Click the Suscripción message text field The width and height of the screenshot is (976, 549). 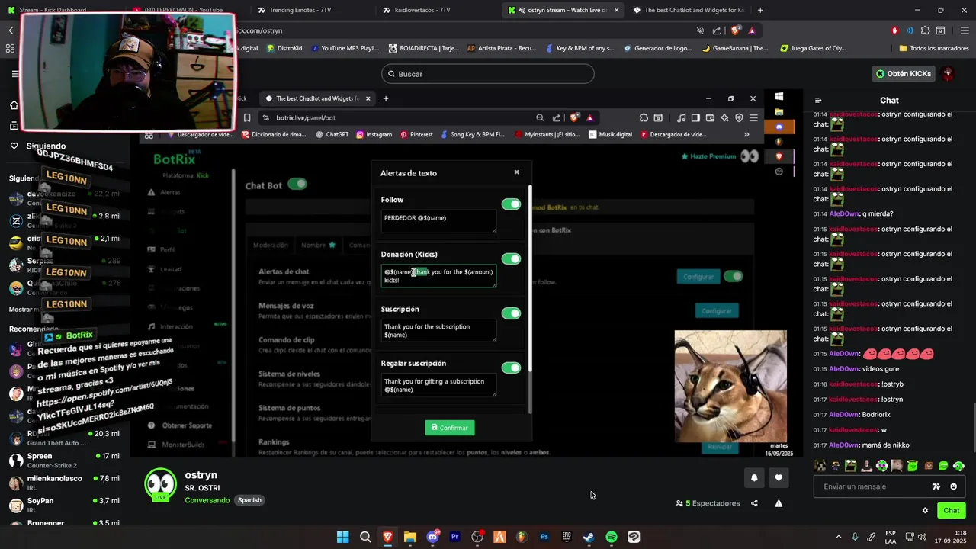[438, 330]
